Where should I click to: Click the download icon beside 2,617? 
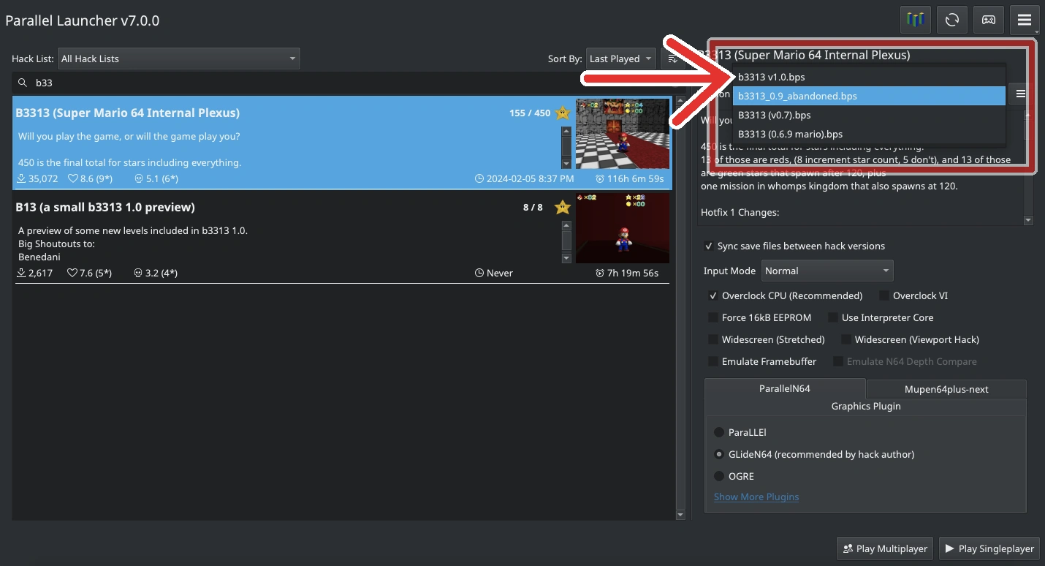coord(20,273)
